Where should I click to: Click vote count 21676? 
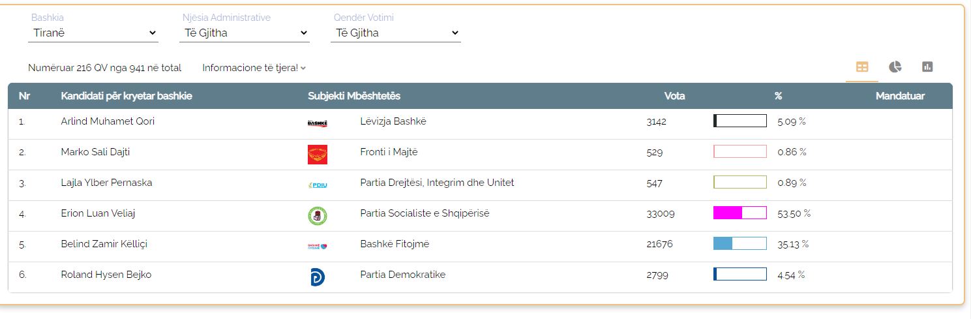click(x=659, y=245)
